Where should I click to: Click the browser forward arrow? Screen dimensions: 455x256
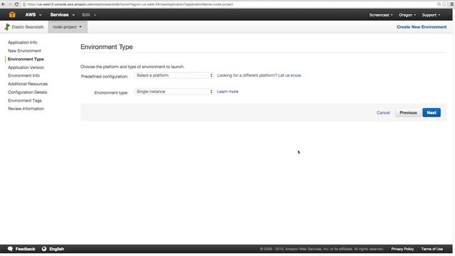pos(10,4)
